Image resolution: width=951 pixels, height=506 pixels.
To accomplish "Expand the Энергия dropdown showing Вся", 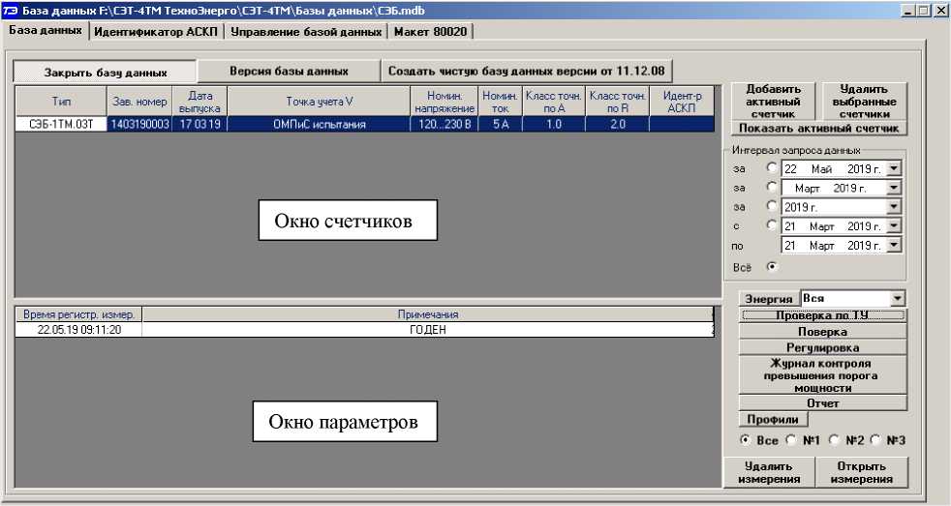I will pos(898,299).
